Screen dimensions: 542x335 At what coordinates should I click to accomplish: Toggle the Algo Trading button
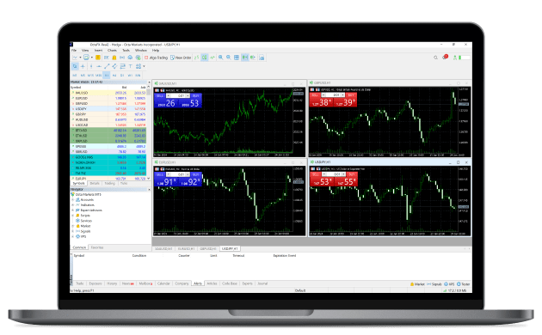(x=156, y=58)
